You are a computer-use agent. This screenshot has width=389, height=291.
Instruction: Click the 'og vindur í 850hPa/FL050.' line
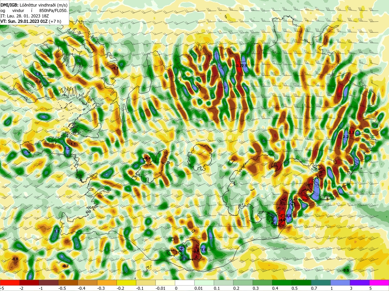point(34,10)
